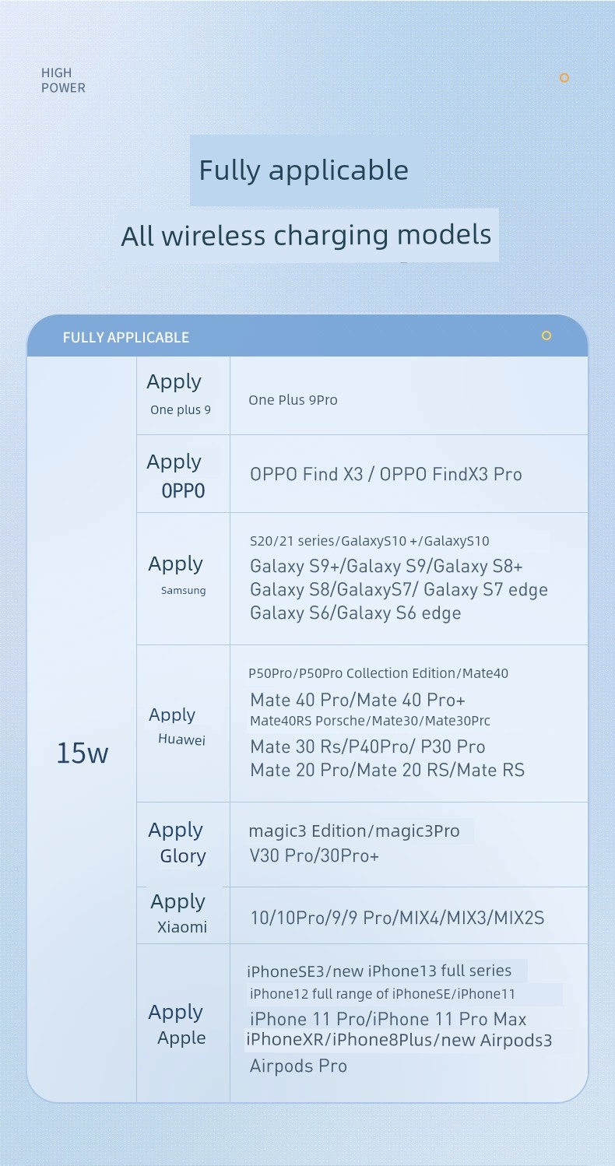
Task: Click One Plus 9Pro model text
Action: point(293,400)
